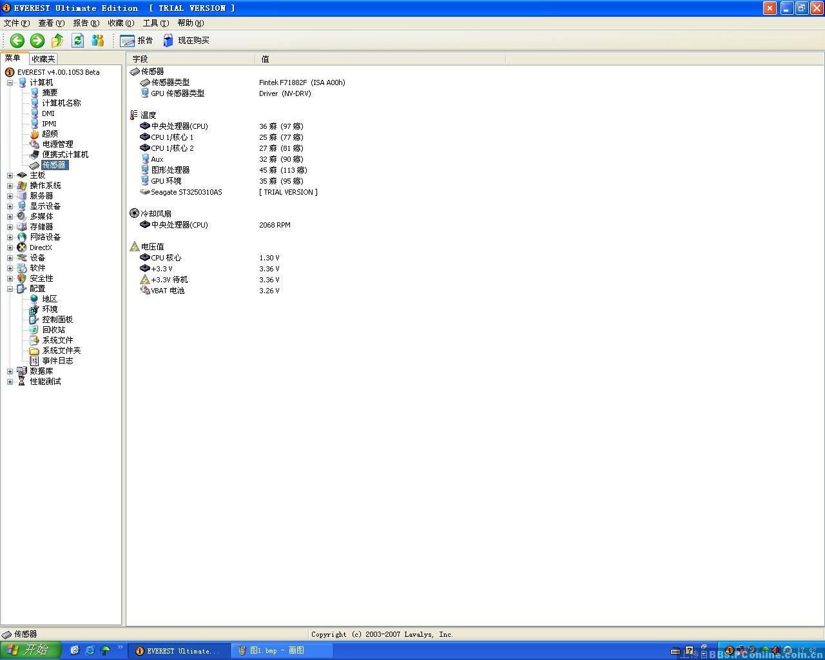
Task: Click the 字段 column header
Action: click(191, 59)
